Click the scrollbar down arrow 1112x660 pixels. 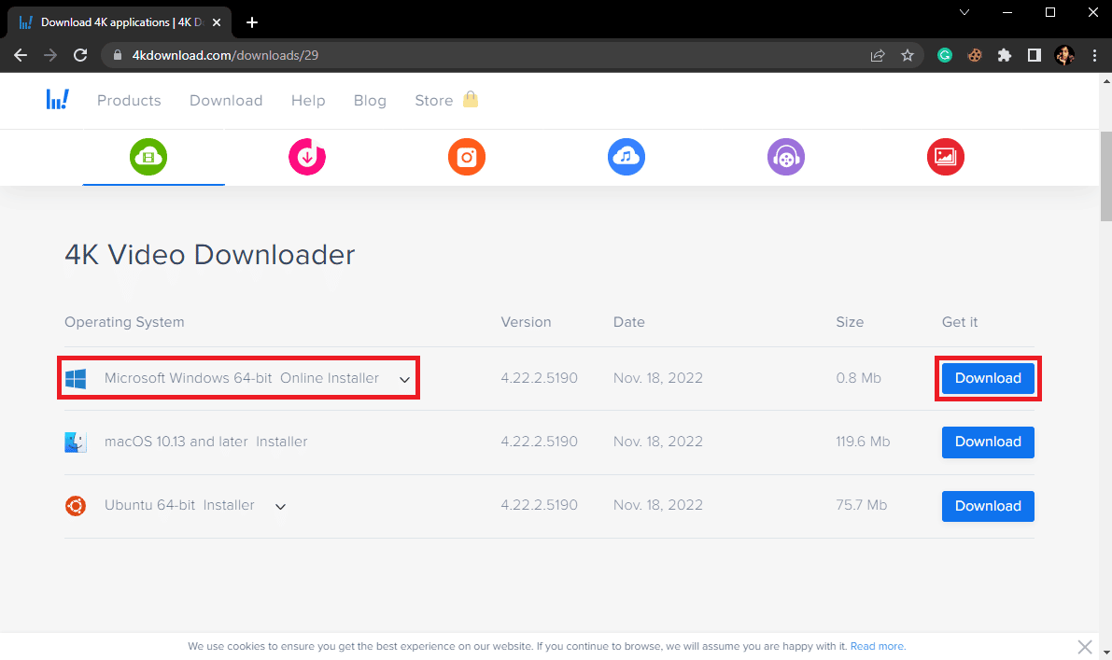click(x=1105, y=653)
